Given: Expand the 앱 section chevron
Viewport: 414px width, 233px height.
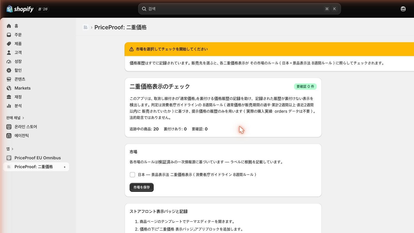Looking at the screenshot, I should click(x=12, y=149).
